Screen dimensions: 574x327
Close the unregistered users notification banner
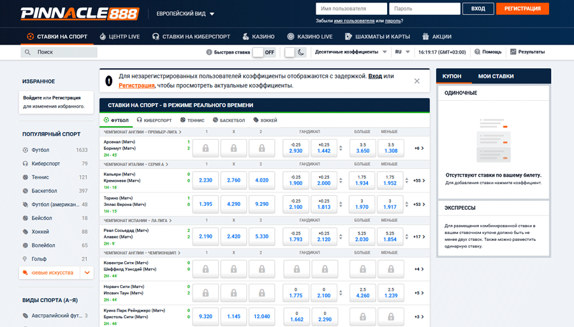click(417, 81)
